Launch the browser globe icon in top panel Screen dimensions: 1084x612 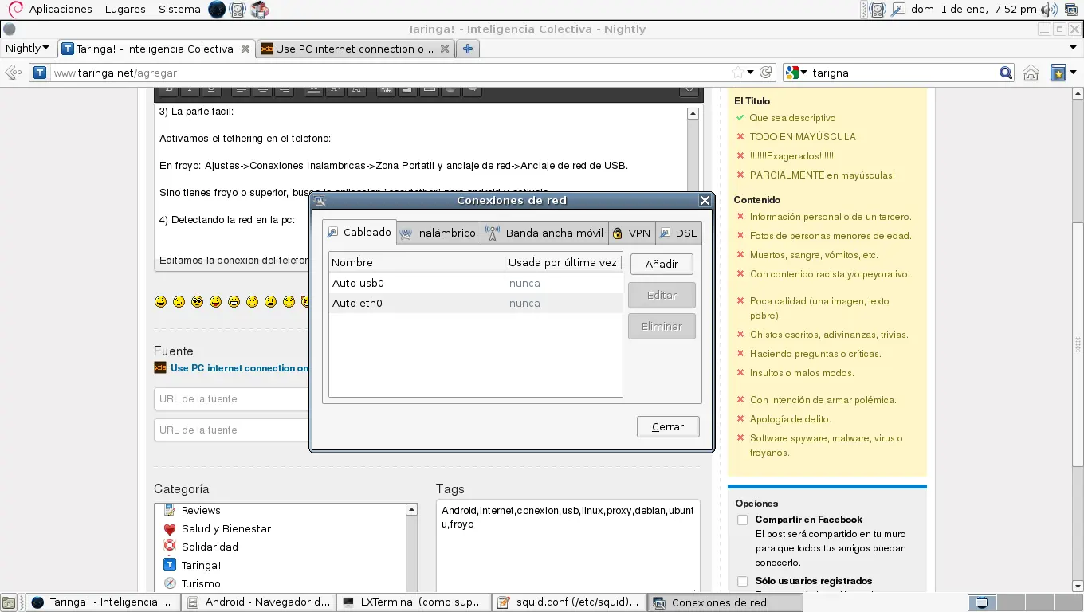217,10
